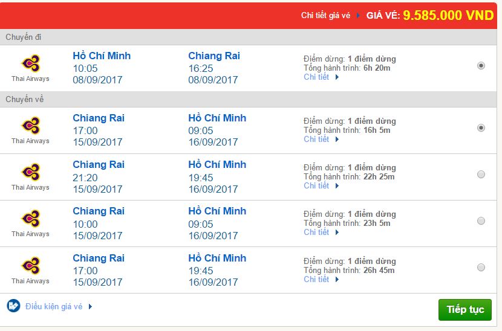This screenshot has height=331, width=502.
Task: Click the Thai Airways logo on the 26h 45m flight
Action: [x=31, y=265]
